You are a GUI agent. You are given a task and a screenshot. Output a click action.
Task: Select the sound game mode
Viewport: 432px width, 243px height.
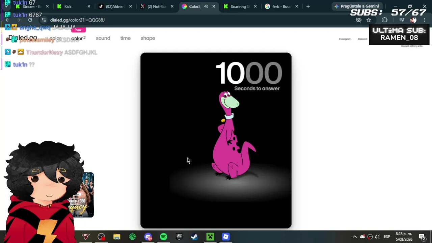click(103, 38)
